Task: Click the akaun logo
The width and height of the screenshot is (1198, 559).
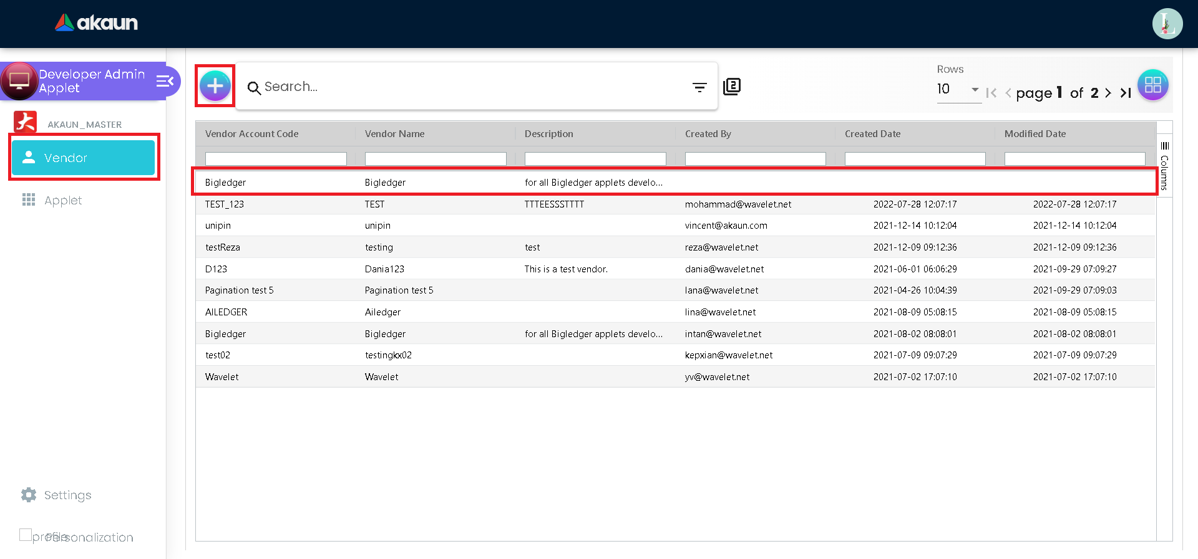Action: (x=97, y=23)
